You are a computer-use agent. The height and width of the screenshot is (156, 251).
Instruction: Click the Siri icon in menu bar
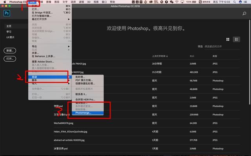pyautogui.click(x=240, y=2)
